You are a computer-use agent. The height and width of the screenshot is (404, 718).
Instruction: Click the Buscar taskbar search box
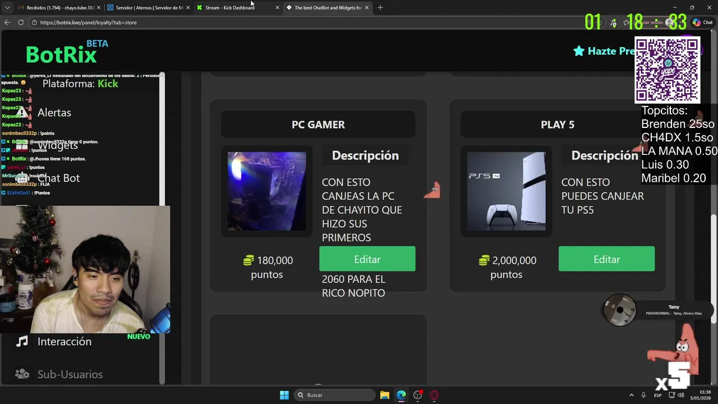point(335,395)
